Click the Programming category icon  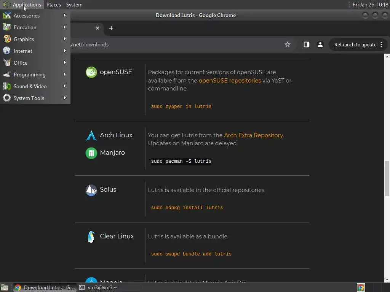point(7,74)
